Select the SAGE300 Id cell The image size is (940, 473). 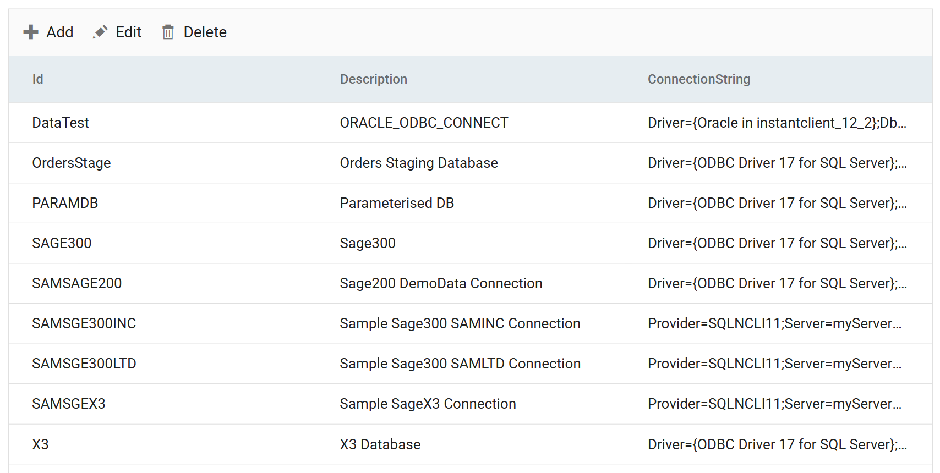pyautogui.click(x=62, y=243)
